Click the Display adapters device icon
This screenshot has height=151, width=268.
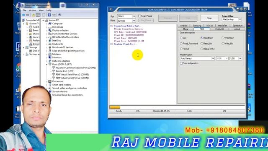point(50,30)
